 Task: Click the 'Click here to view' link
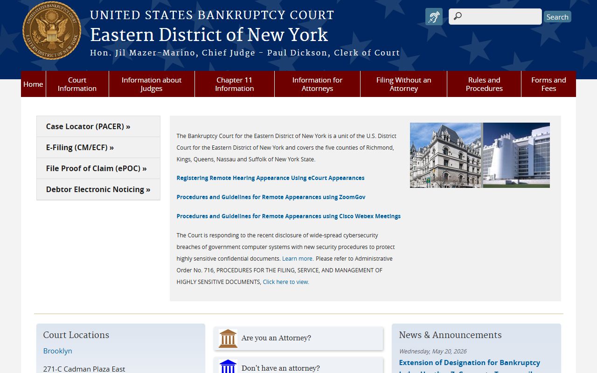coord(285,282)
